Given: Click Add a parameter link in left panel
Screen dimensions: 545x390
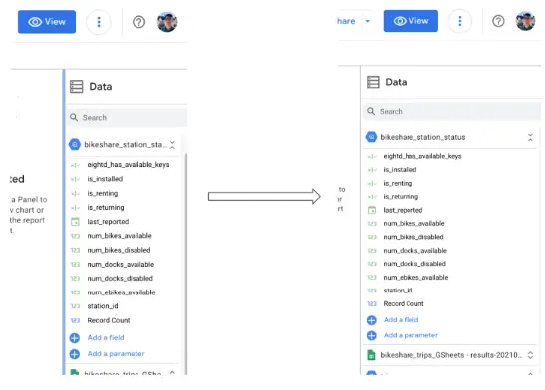Looking at the screenshot, I should pyautogui.click(x=116, y=354).
